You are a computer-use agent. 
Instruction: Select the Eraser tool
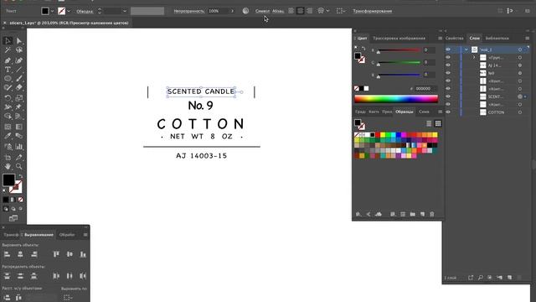click(19, 87)
